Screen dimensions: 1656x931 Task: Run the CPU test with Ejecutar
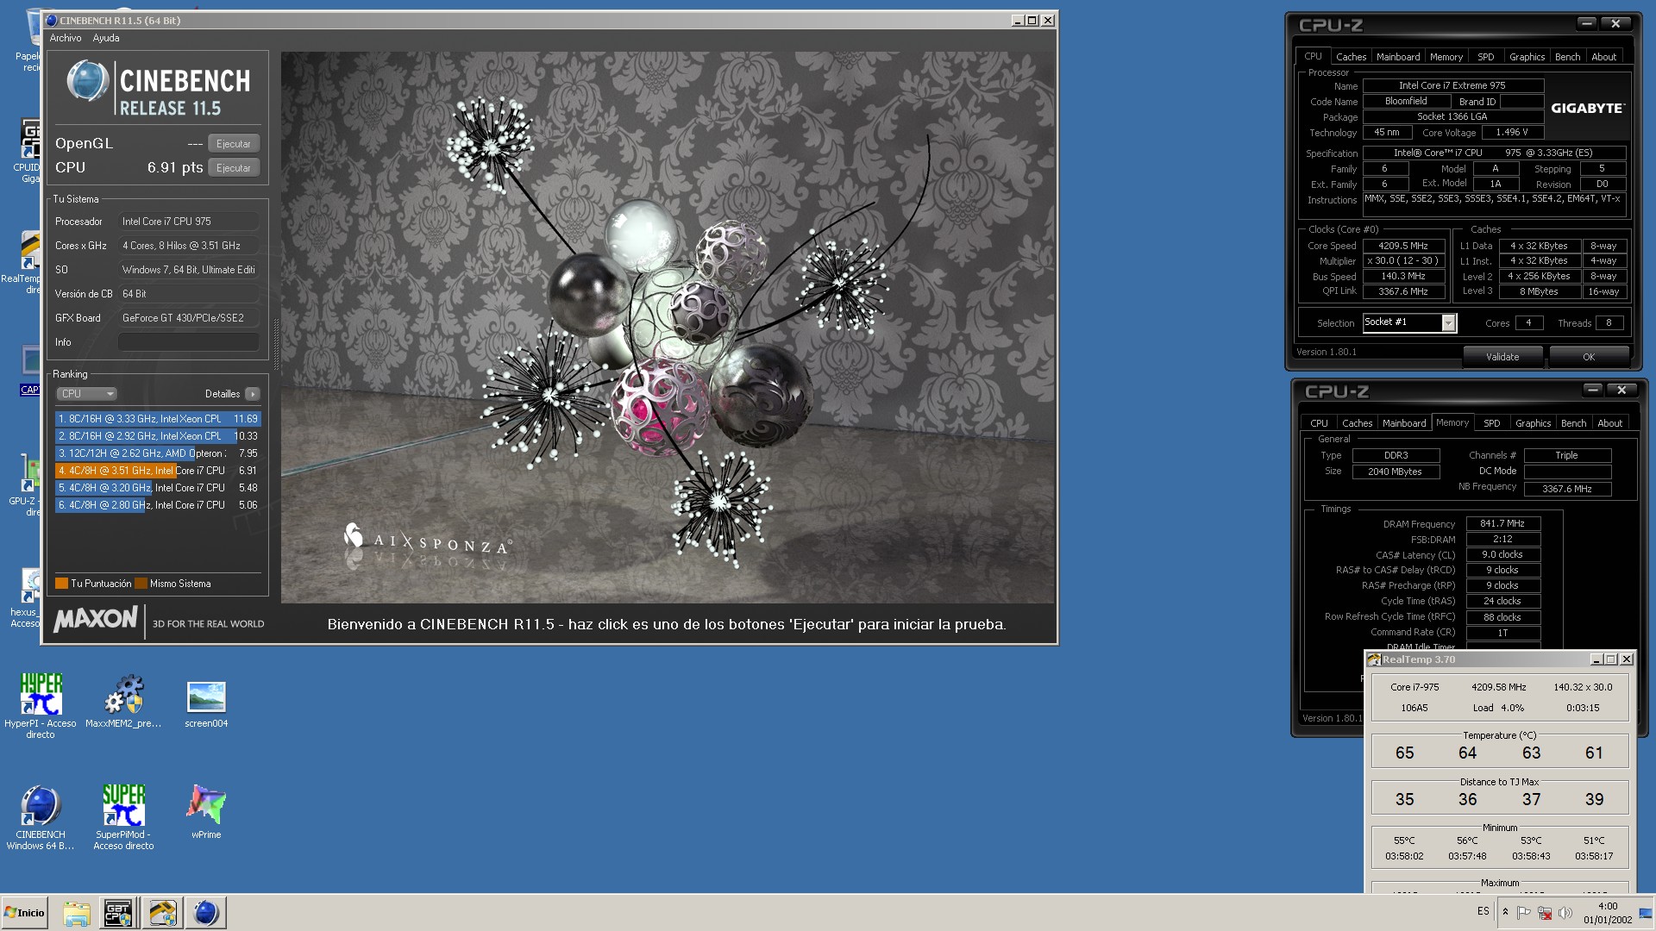[x=234, y=168]
